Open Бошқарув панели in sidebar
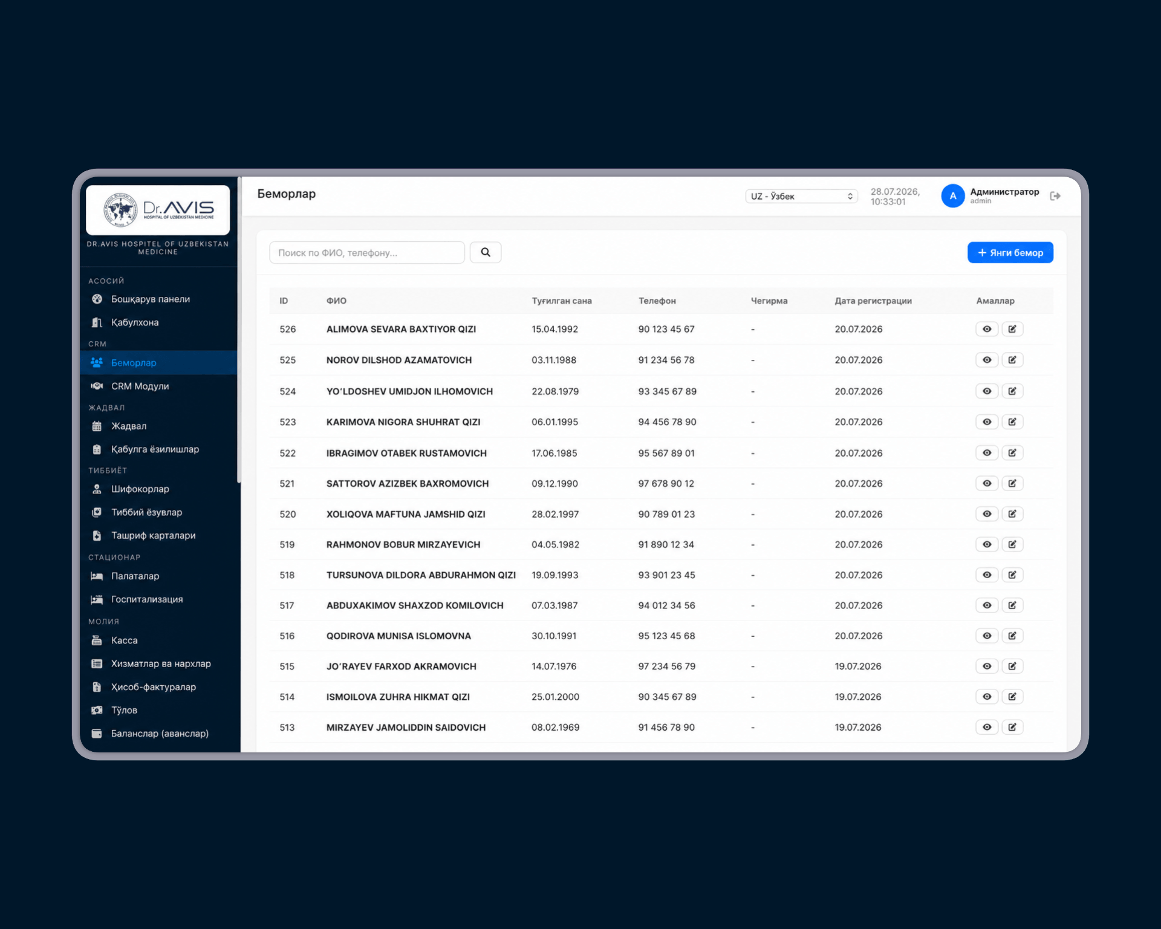This screenshot has height=929, width=1161. (x=158, y=299)
